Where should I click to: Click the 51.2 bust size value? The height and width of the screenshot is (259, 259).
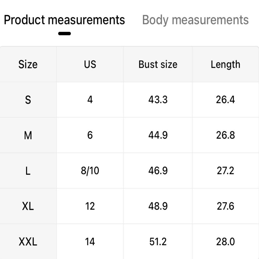(x=158, y=242)
